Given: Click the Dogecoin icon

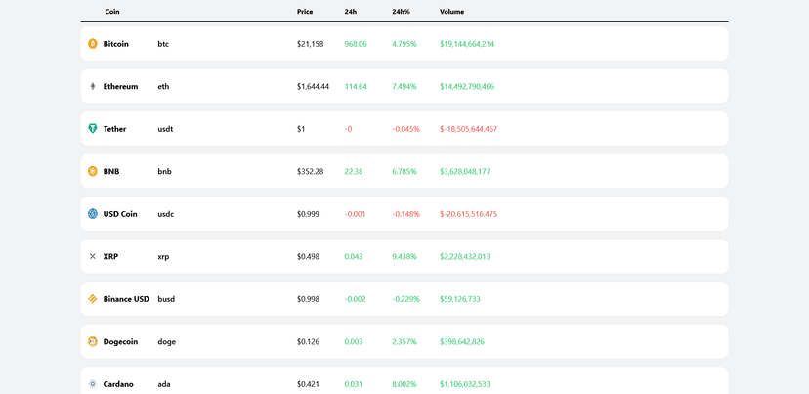Looking at the screenshot, I should (x=93, y=341).
